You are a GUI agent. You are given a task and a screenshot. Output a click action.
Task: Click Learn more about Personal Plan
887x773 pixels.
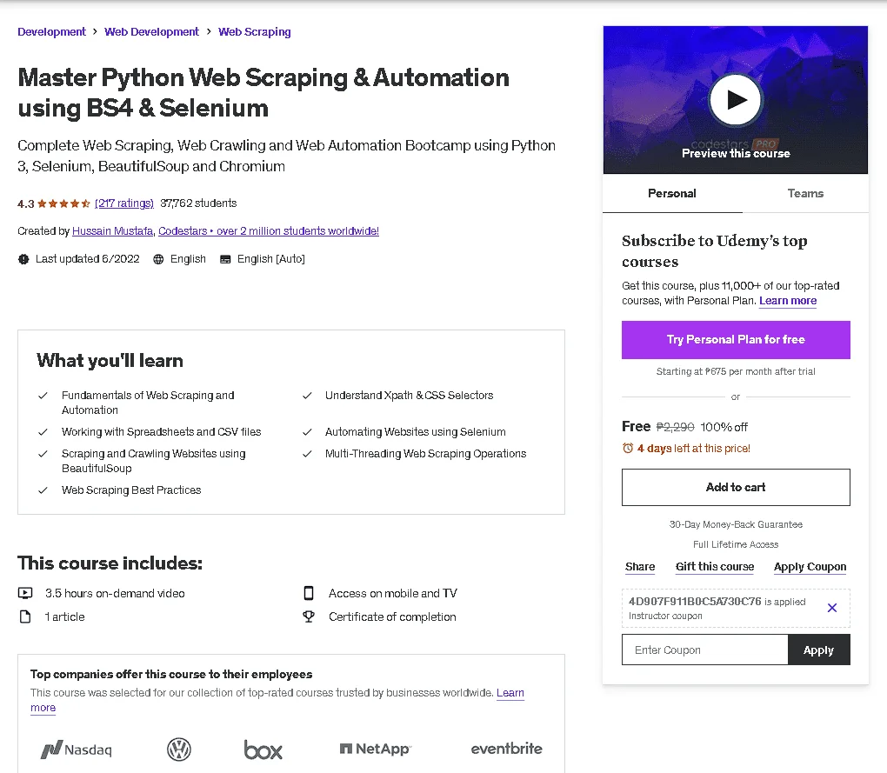coord(788,300)
